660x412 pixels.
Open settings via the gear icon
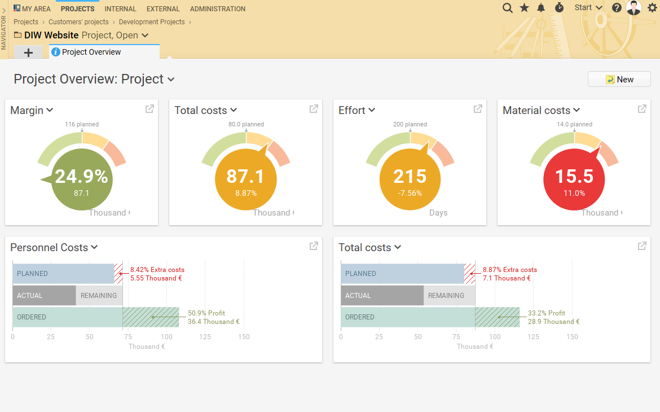[x=653, y=8]
